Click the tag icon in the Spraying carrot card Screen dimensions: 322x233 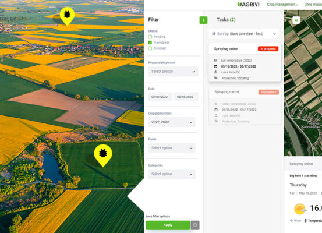coord(216,121)
